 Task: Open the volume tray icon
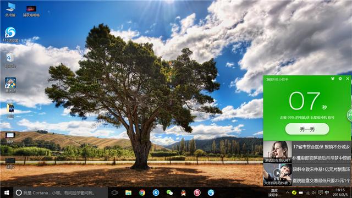click(314, 193)
